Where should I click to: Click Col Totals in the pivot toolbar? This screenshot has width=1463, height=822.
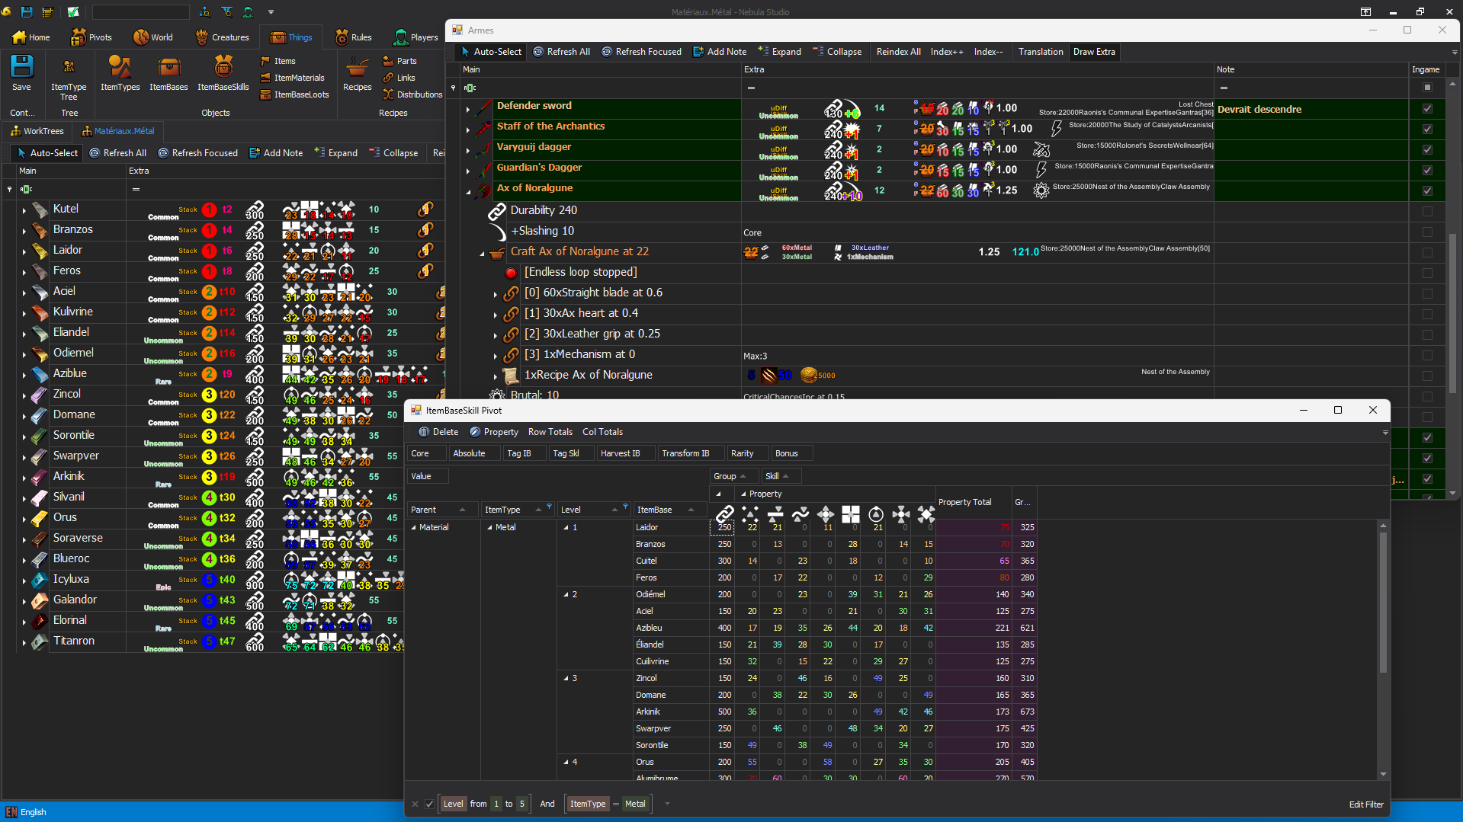602,432
